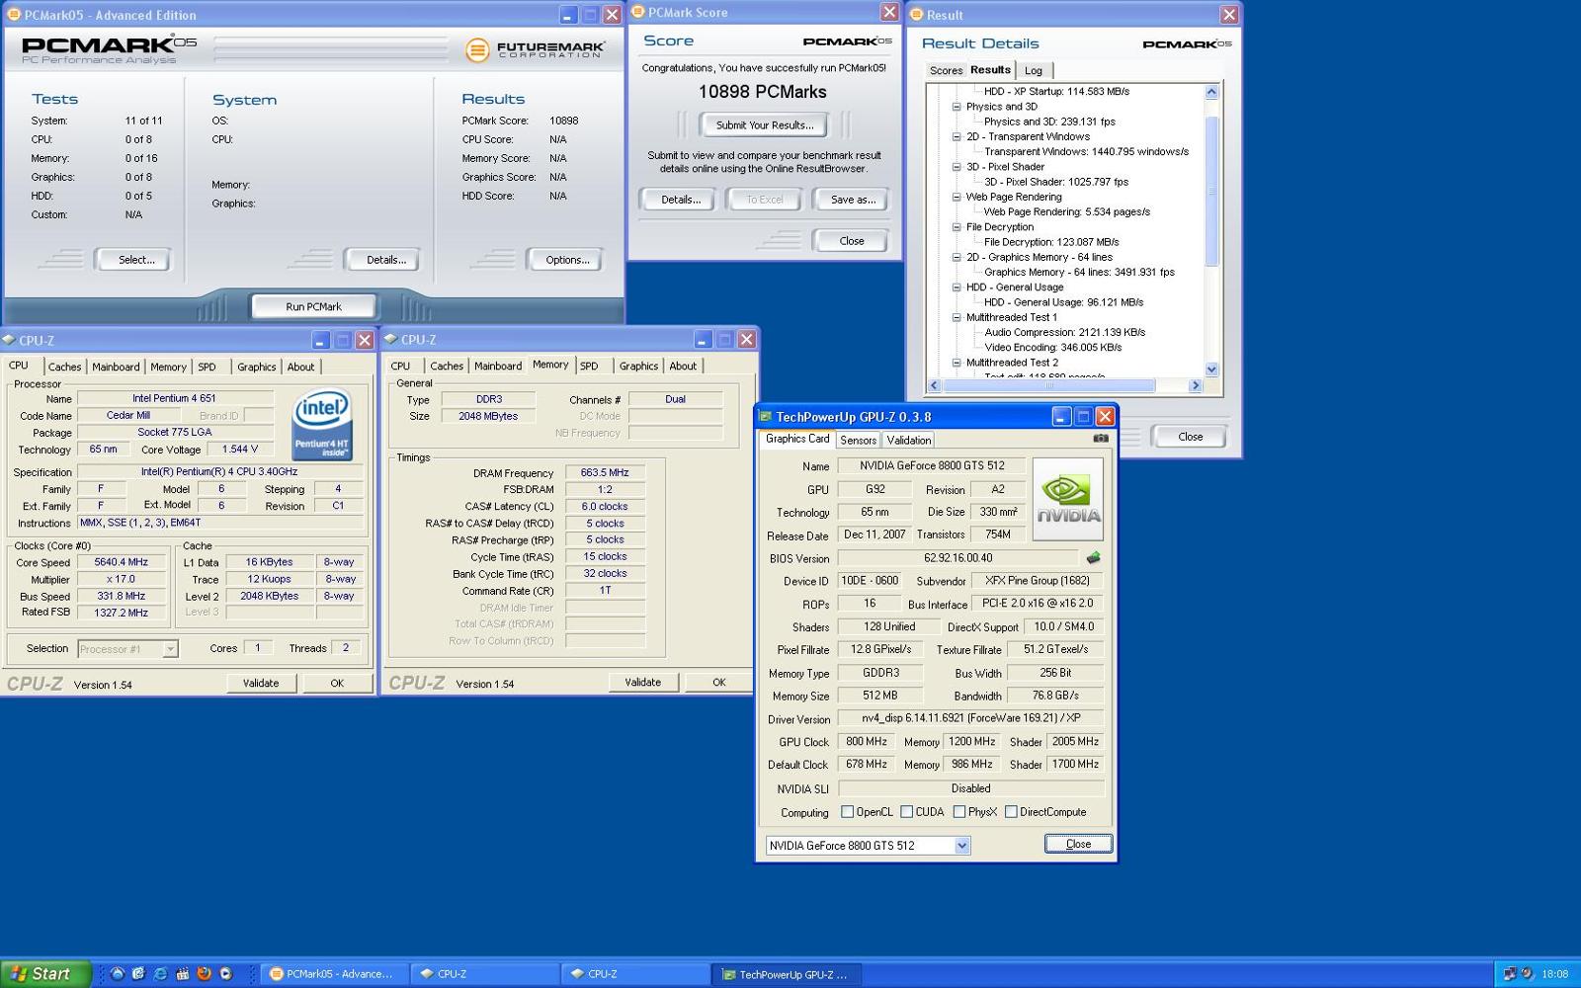Image resolution: width=1581 pixels, height=988 pixels.
Task: Switch to the SPD tab in the CPU-Z window showing the Memory tab
Action: (x=589, y=366)
